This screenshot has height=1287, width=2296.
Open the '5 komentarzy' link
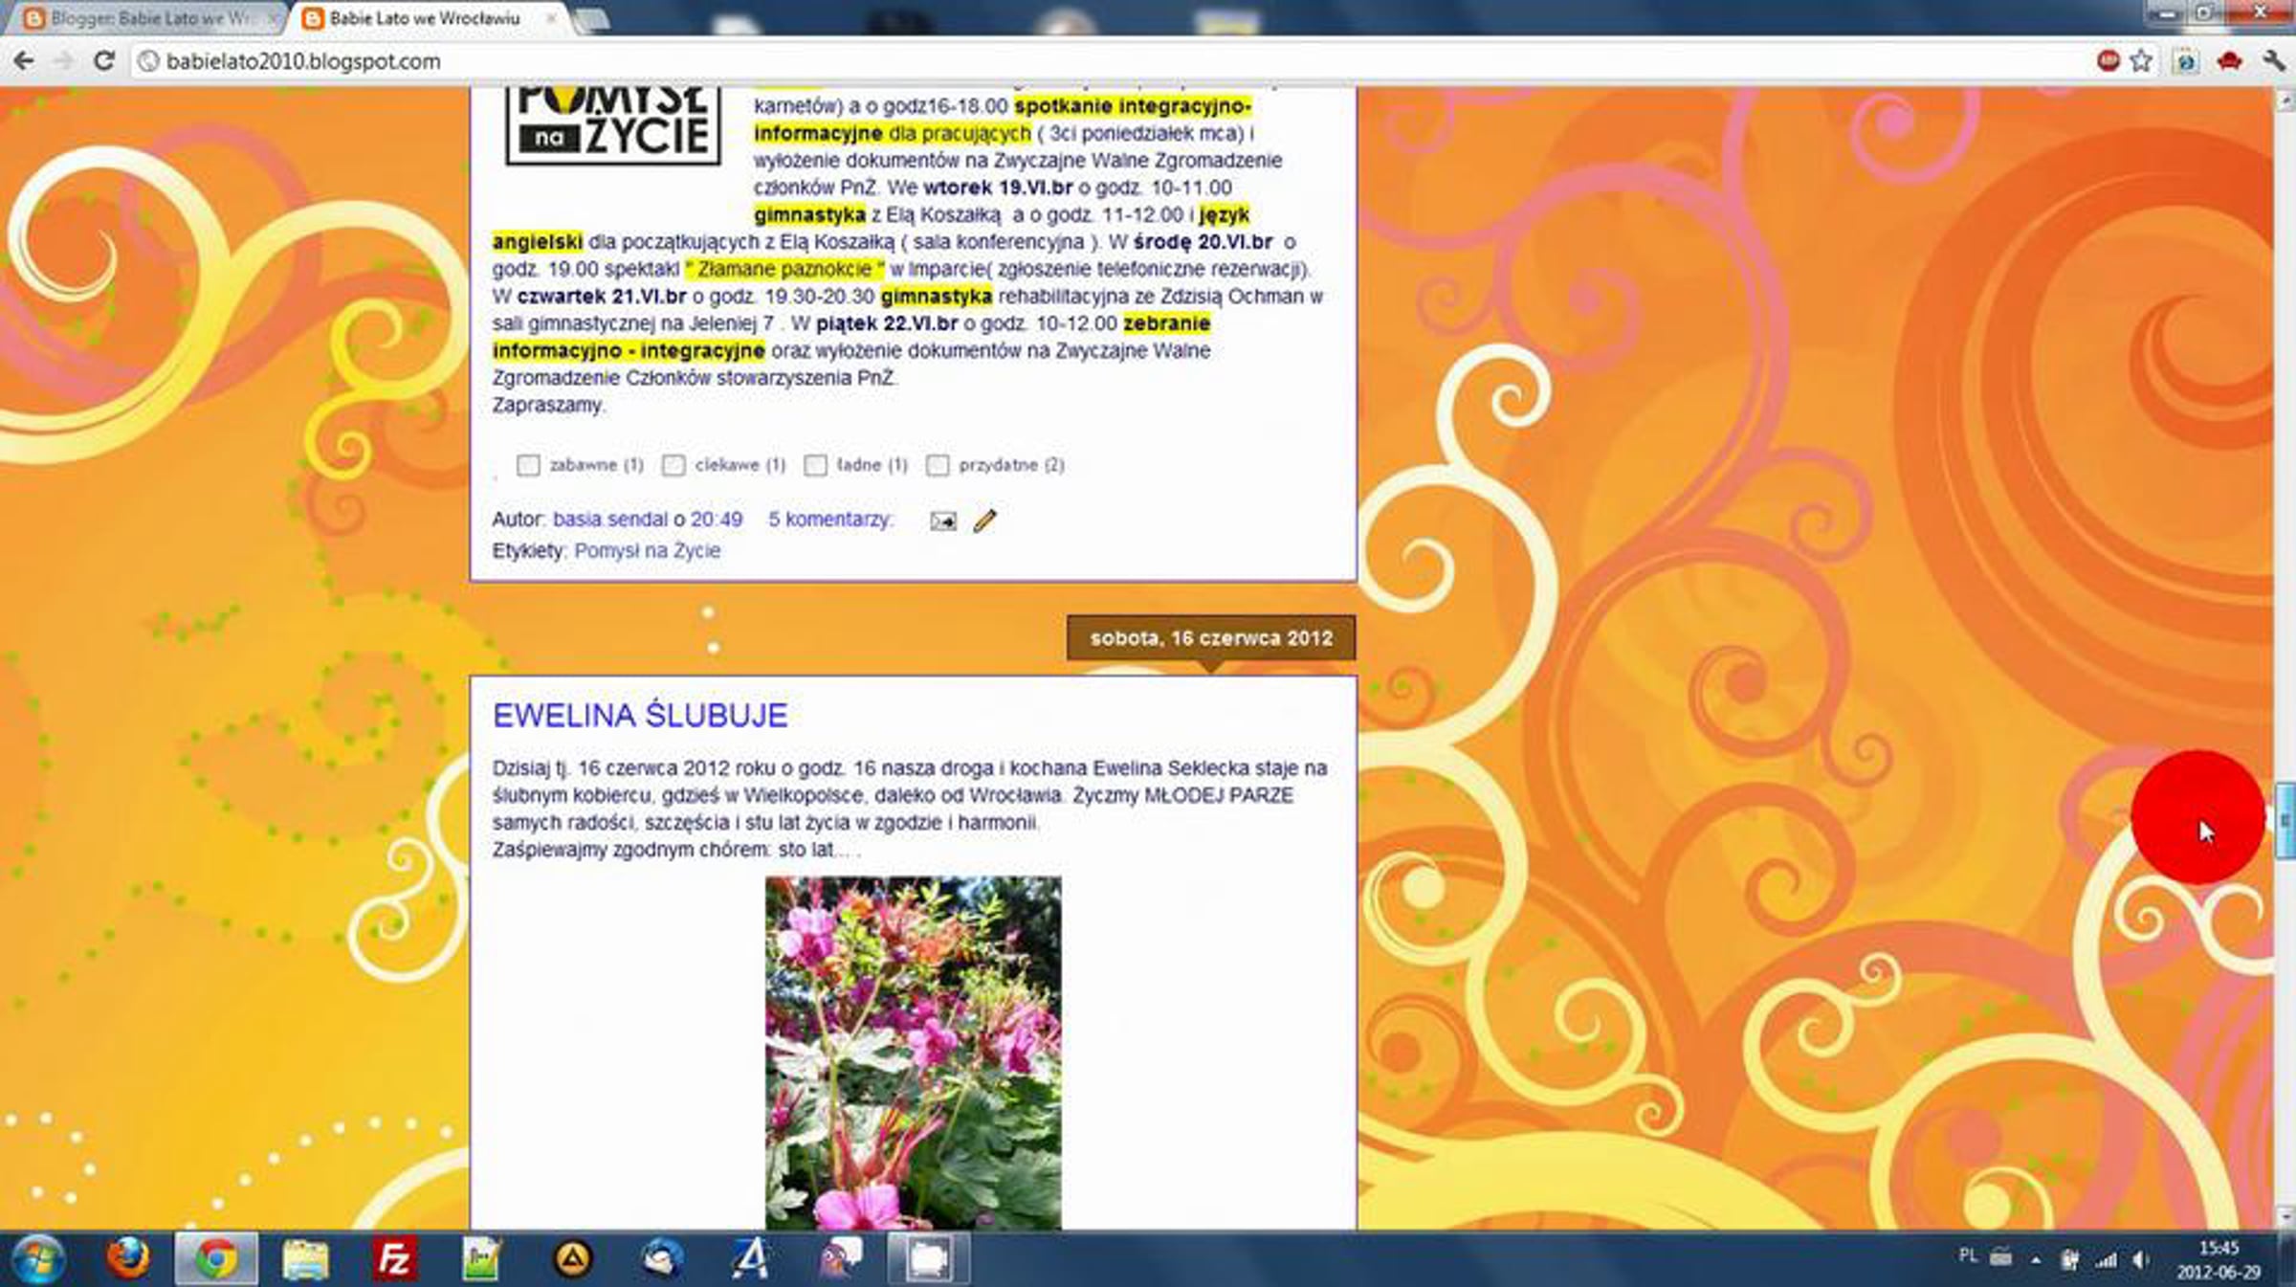(x=830, y=520)
